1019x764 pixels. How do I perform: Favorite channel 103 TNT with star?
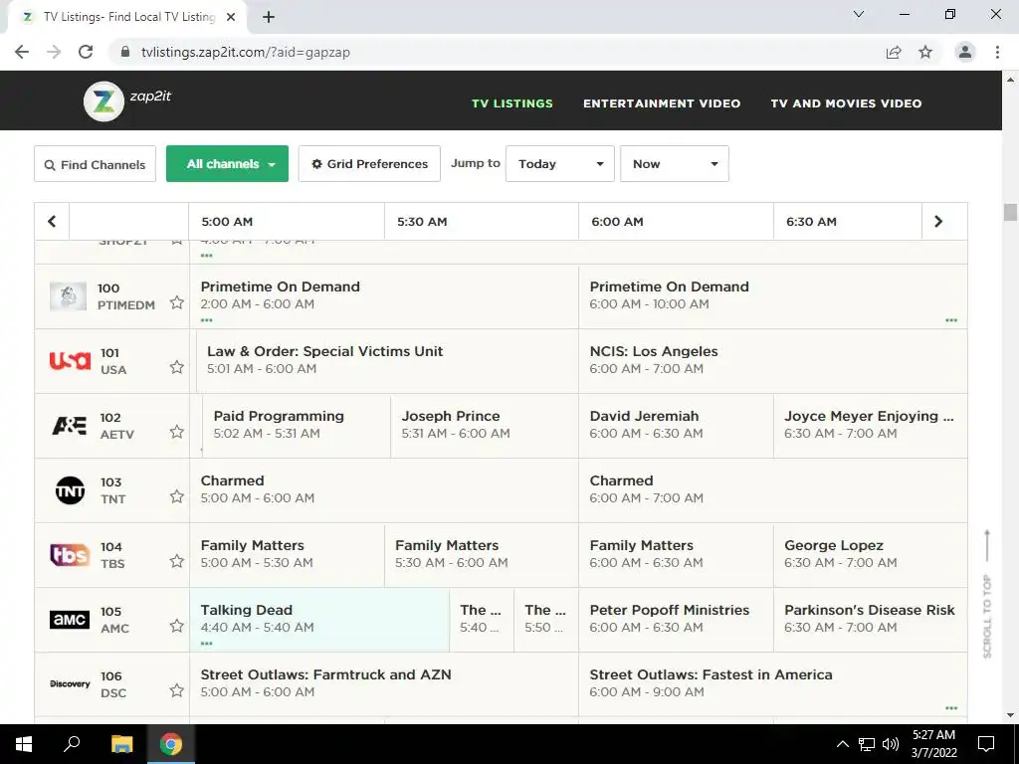[177, 496]
